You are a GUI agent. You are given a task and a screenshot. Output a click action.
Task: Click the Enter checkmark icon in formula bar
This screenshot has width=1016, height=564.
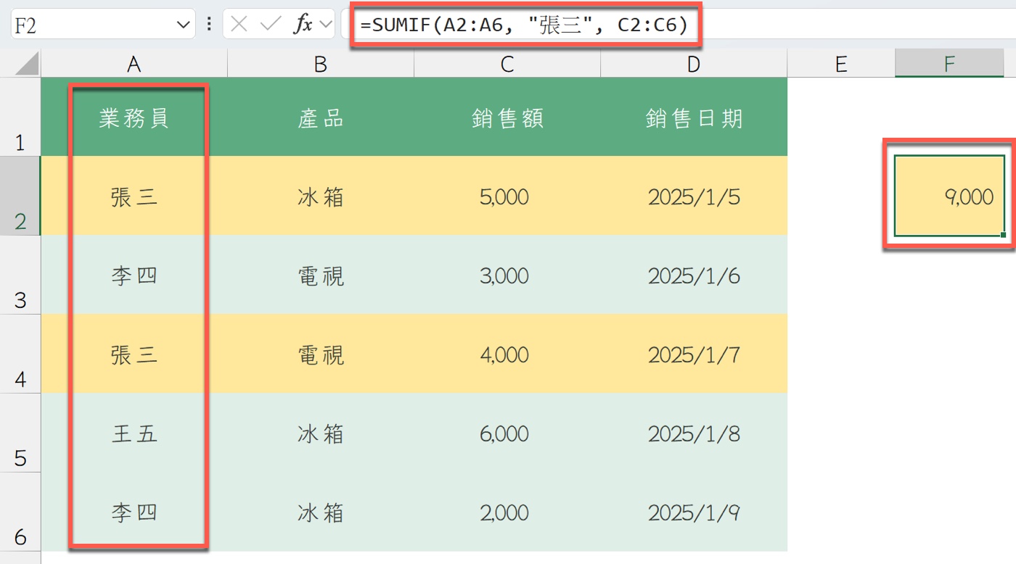pyautogui.click(x=271, y=25)
